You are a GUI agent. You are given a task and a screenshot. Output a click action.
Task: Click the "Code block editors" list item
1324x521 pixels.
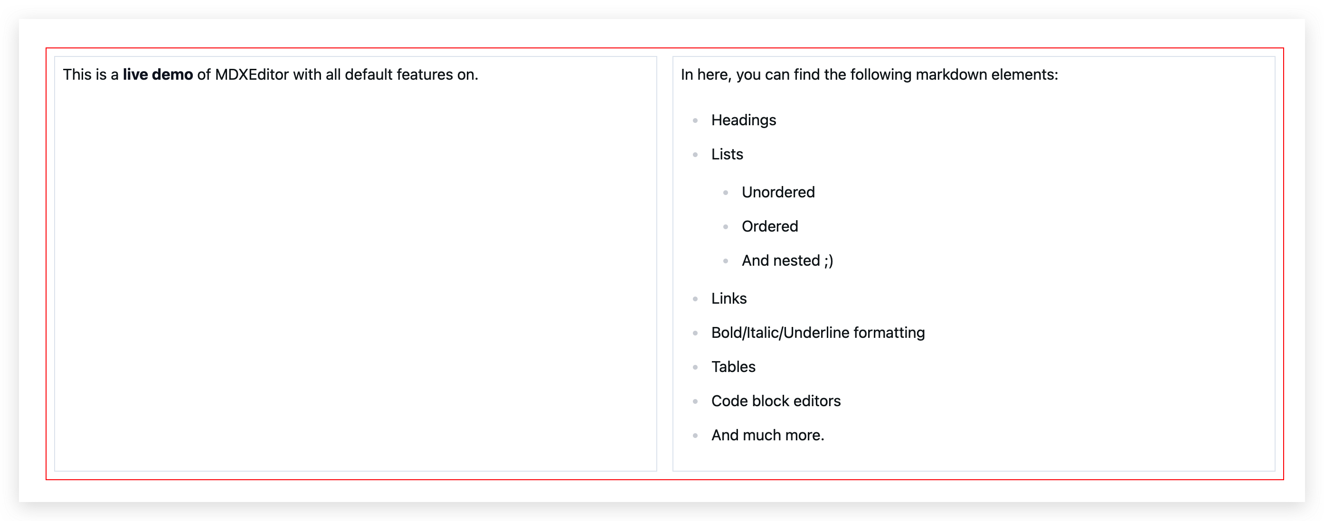pos(776,401)
